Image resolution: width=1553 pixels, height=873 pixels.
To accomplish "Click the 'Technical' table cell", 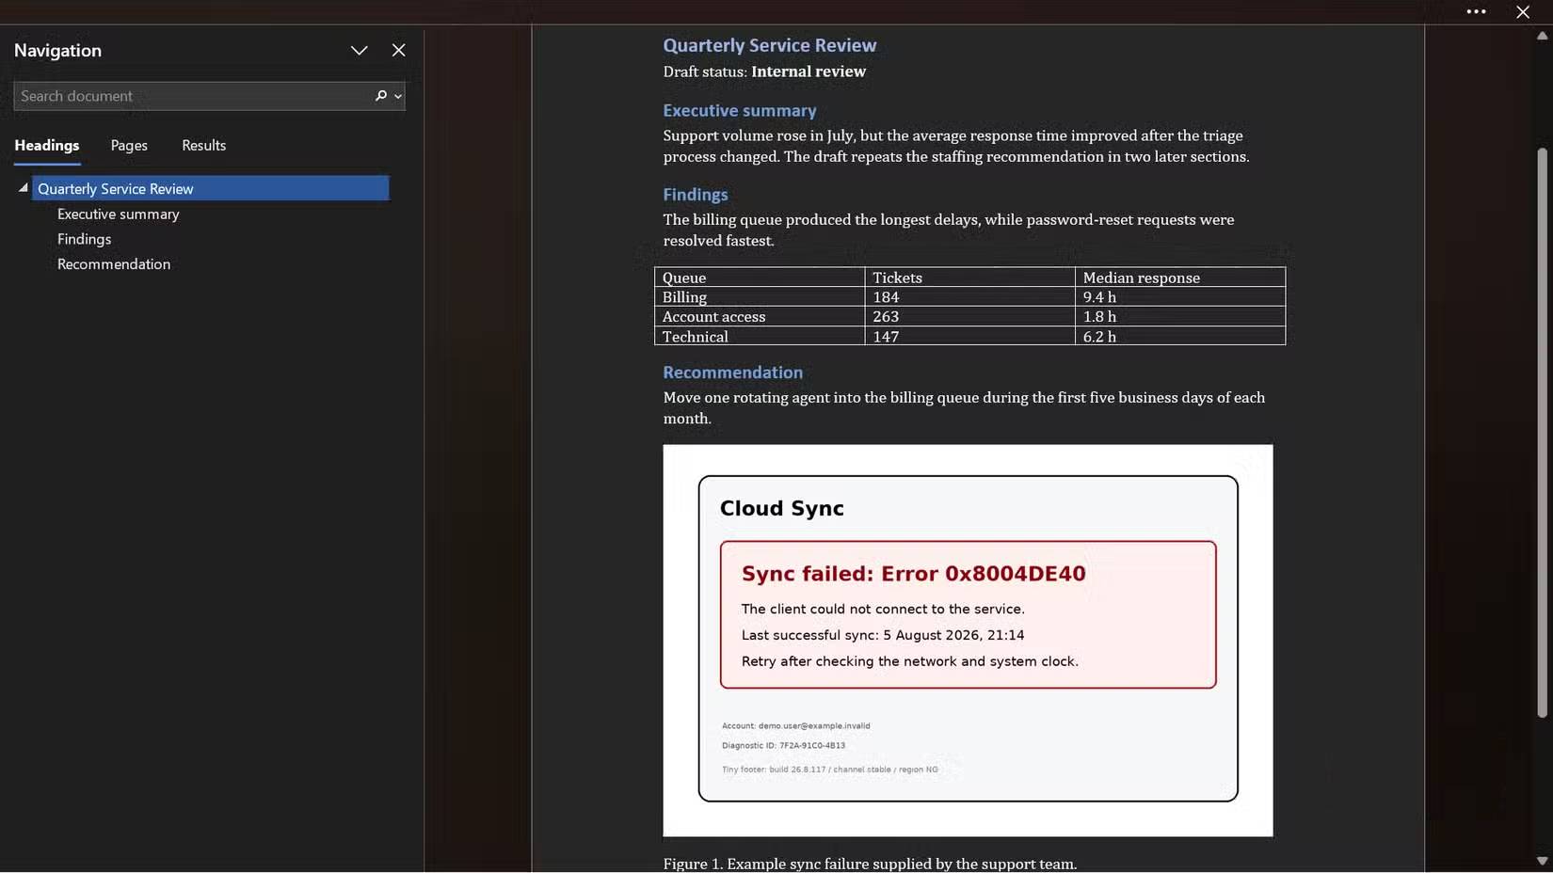I will [760, 336].
